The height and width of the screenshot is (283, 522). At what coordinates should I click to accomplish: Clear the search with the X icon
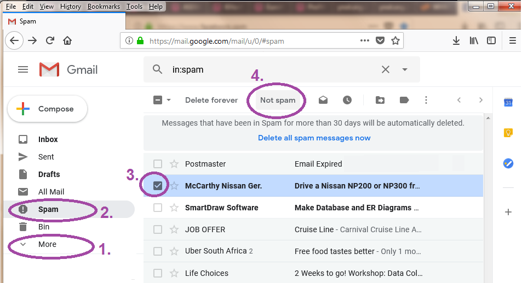(x=386, y=69)
